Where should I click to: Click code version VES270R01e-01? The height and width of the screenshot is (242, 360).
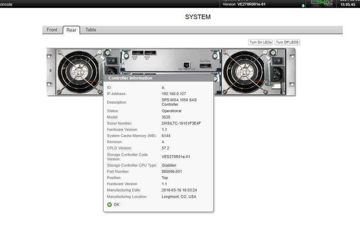coord(176,157)
